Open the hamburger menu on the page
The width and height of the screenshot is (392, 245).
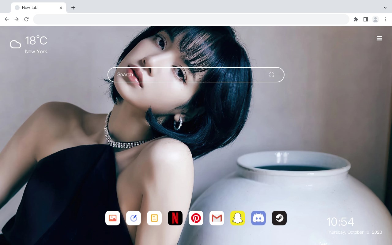click(x=379, y=38)
